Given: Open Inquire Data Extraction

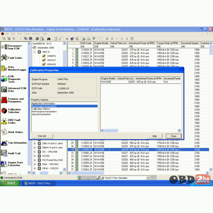Looking at the screenshot, I should coord(12,164).
